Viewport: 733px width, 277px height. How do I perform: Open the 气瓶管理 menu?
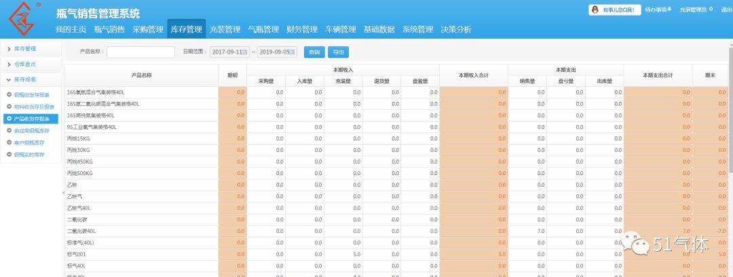click(263, 29)
